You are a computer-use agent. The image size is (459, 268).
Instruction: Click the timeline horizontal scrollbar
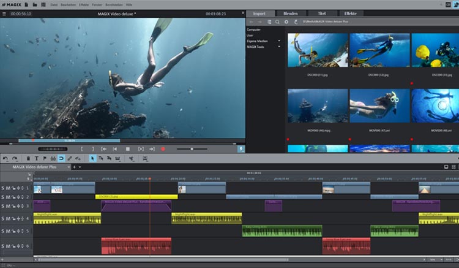[x=163, y=259]
